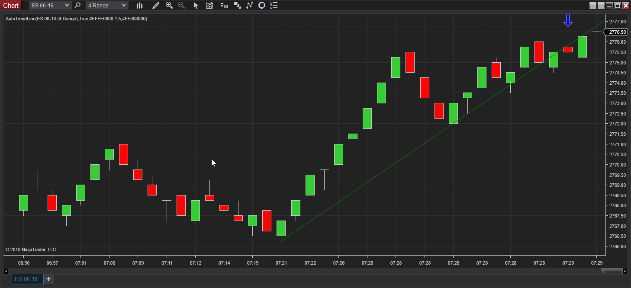Click the 07:14 time axis label
Viewport: 631px width, 288px height.
pos(224,263)
